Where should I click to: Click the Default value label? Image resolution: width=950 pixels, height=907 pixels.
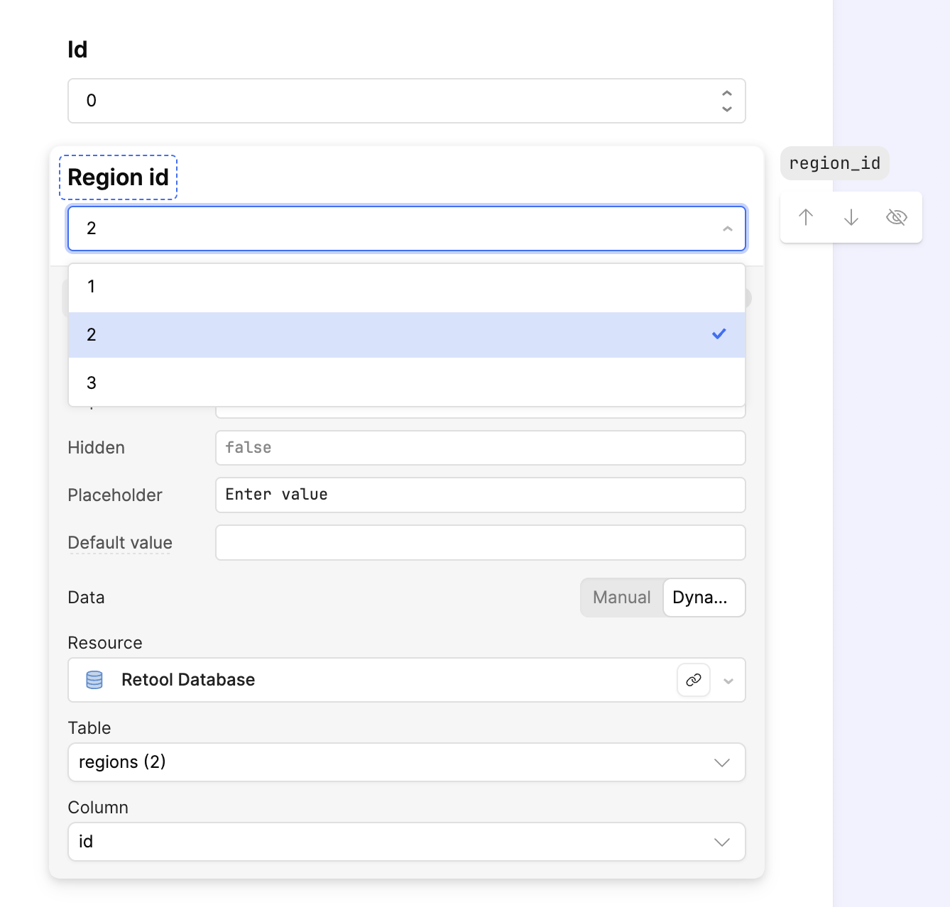pos(120,543)
